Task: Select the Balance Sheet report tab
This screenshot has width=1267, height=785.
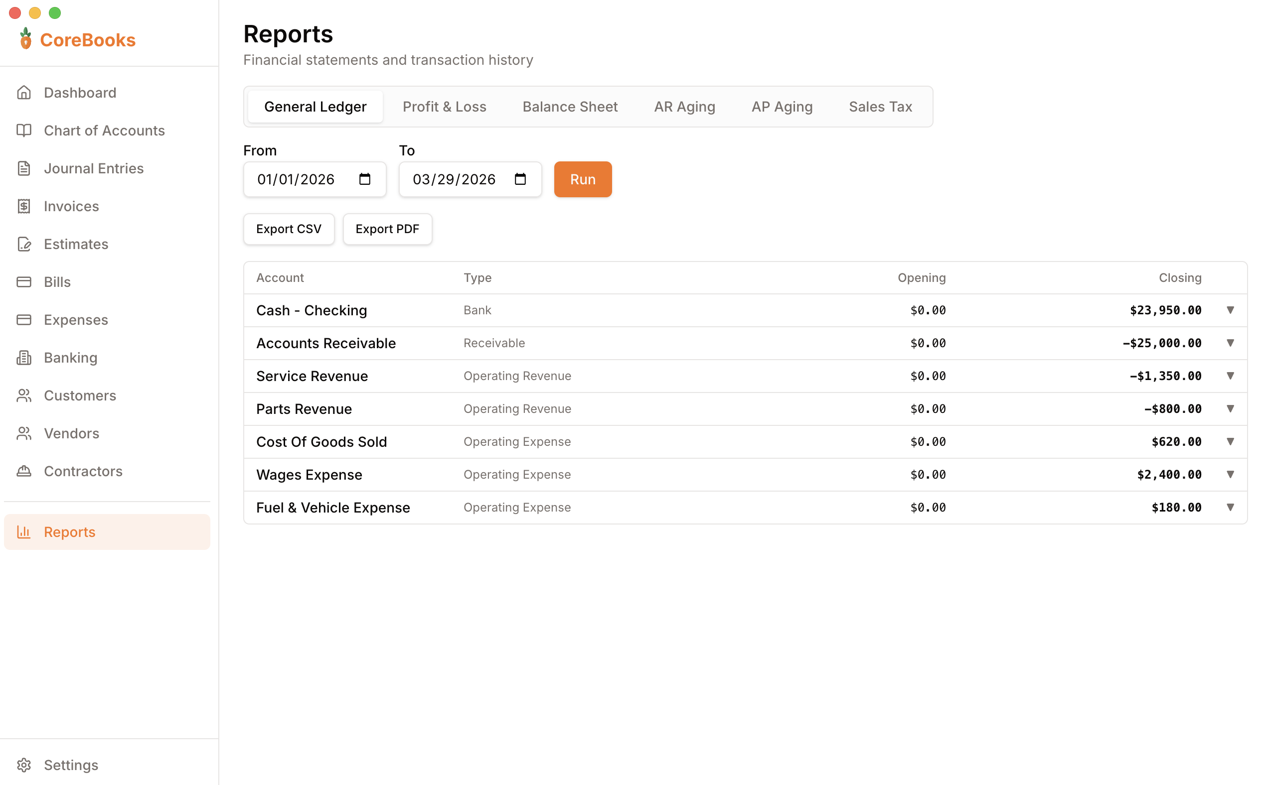Action: 569,107
